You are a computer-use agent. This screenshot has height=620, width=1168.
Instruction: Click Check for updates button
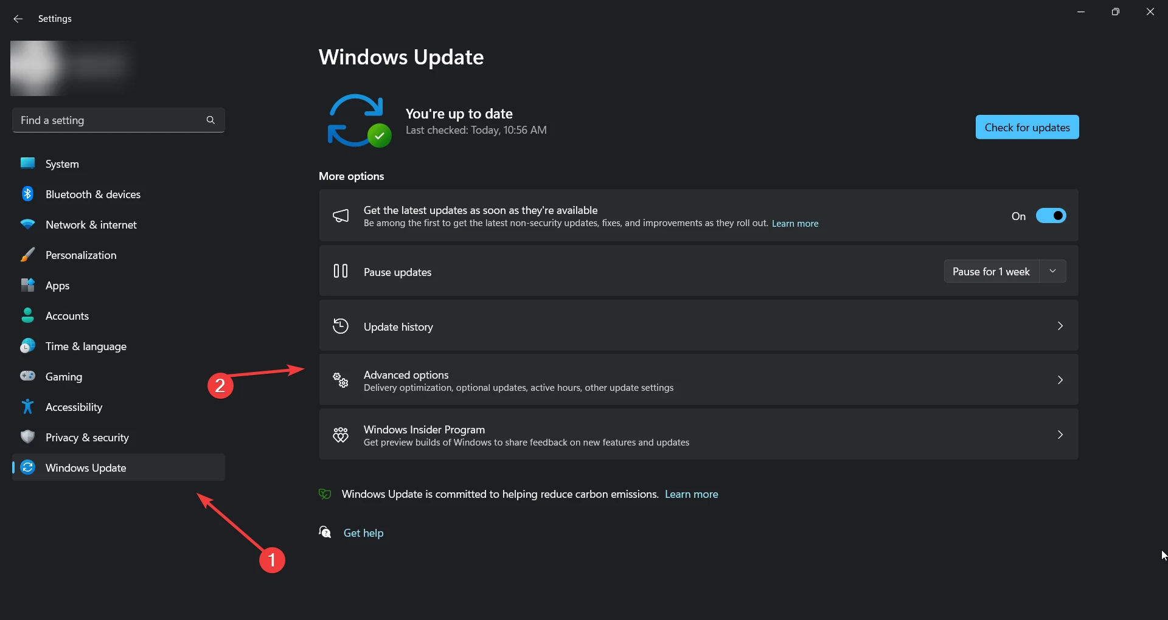pos(1027,127)
